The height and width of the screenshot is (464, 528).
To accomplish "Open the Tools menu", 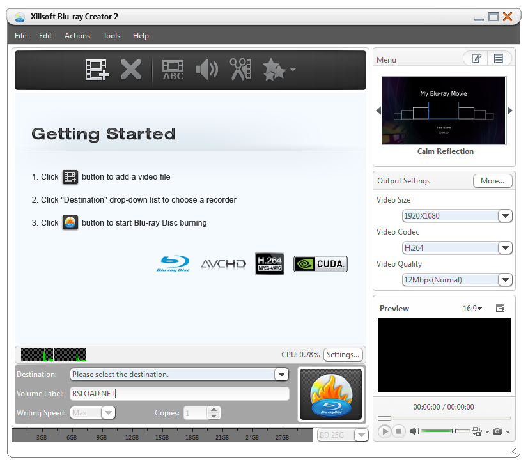I will 111,36.
